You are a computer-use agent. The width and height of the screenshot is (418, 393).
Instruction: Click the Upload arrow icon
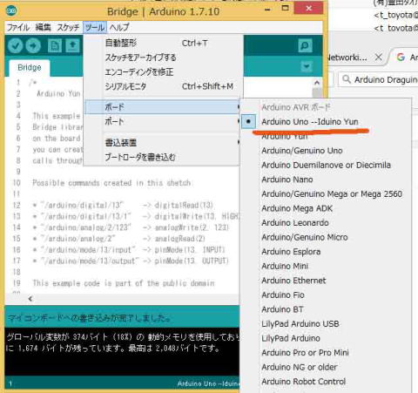click(x=33, y=45)
